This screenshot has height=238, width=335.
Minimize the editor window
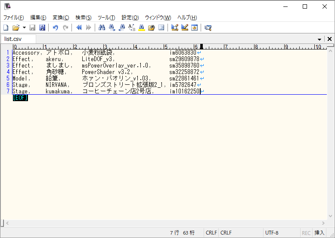click(x=285, y=6)
